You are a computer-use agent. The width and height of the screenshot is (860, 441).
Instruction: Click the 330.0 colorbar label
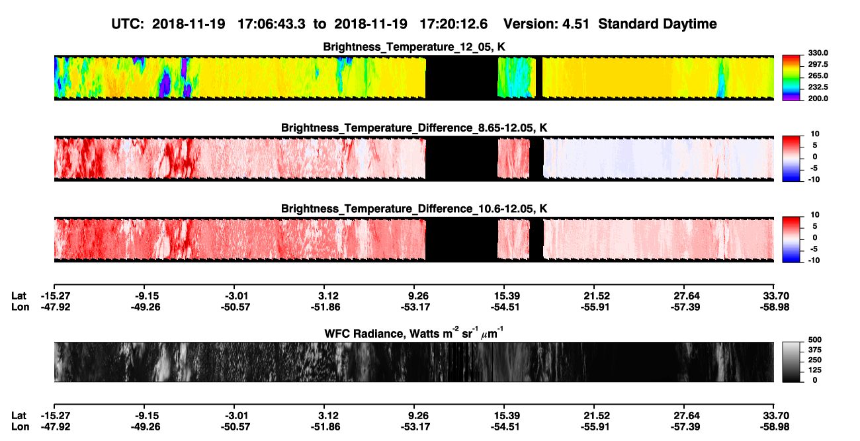[818, 53]
